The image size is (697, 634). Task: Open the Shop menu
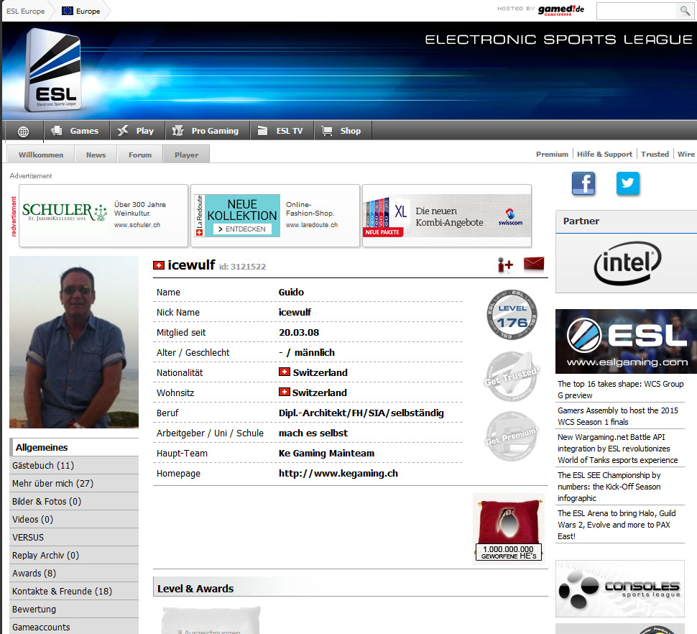click(343, 131)
